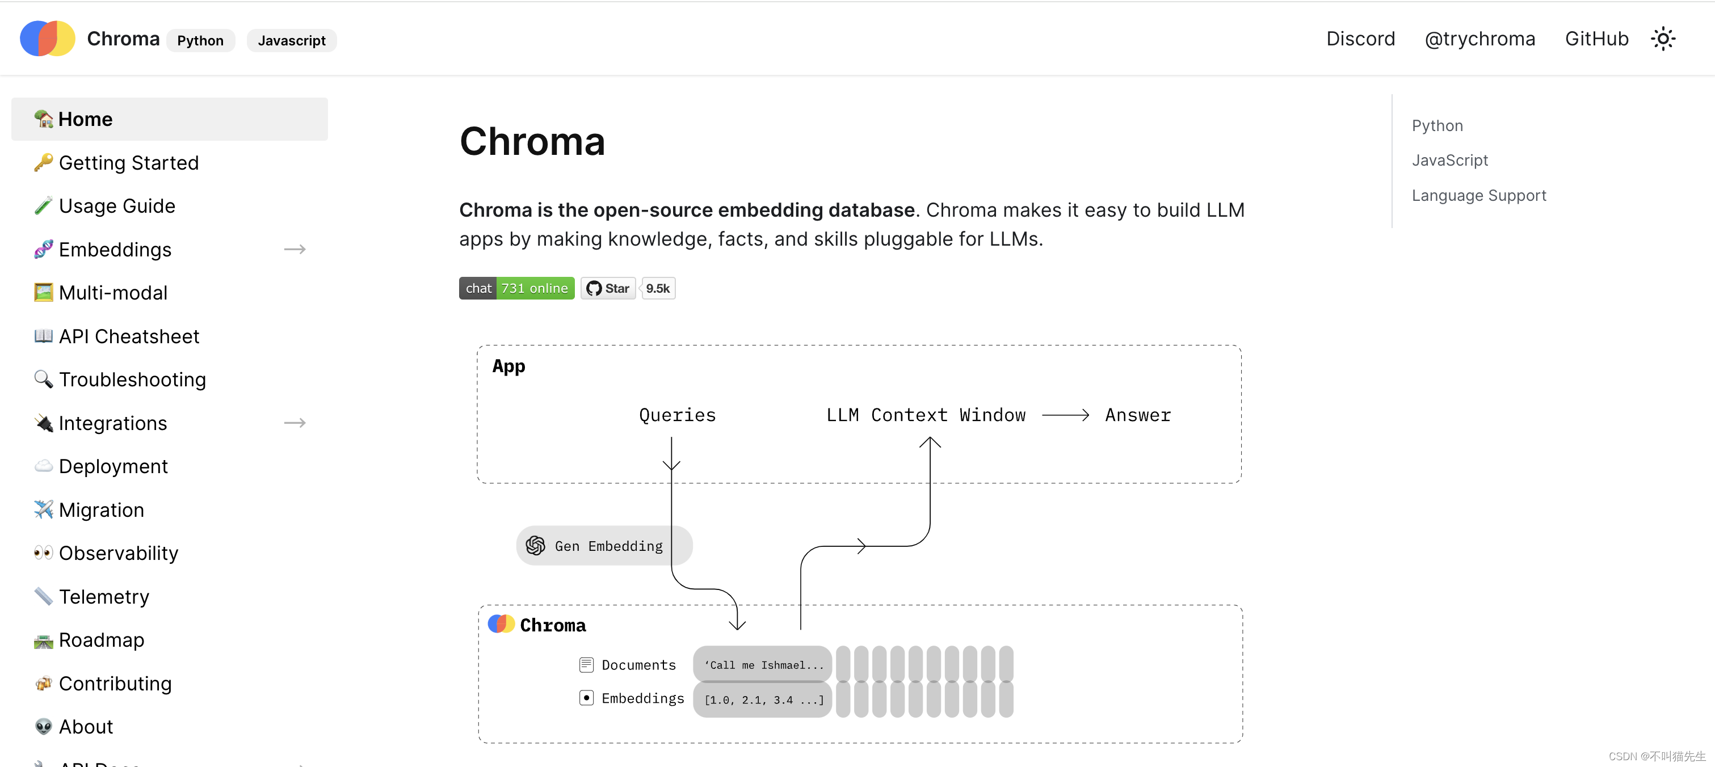Click the Chroma brand name in header
Image resolution: width=1715 pixels, height=767 pixels.
(123, 39)
